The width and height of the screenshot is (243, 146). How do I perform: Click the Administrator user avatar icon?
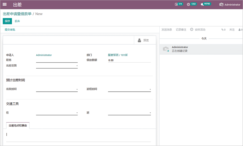coord(221,5)
